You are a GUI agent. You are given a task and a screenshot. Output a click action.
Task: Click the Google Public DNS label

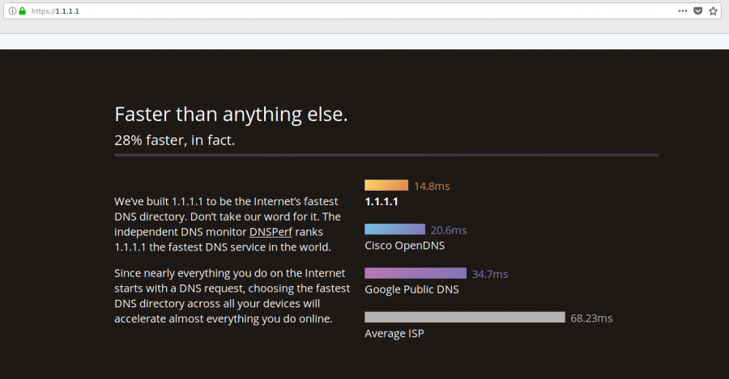pyautogui.click(x=411, y=289)
